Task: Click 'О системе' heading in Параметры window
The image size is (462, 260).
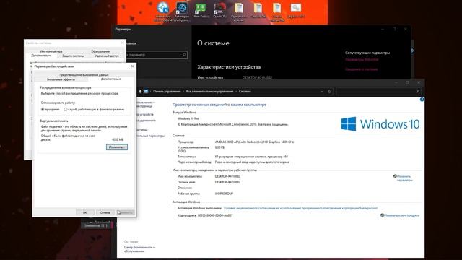Action: point(213,43)
